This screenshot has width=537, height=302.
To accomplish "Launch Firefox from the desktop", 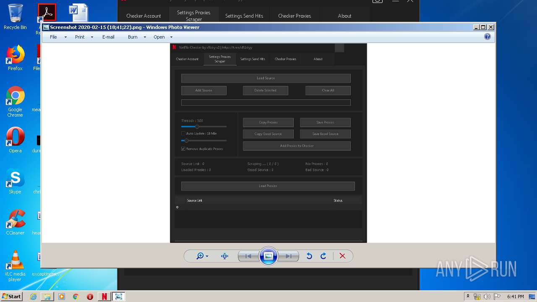I will point(15,58).
